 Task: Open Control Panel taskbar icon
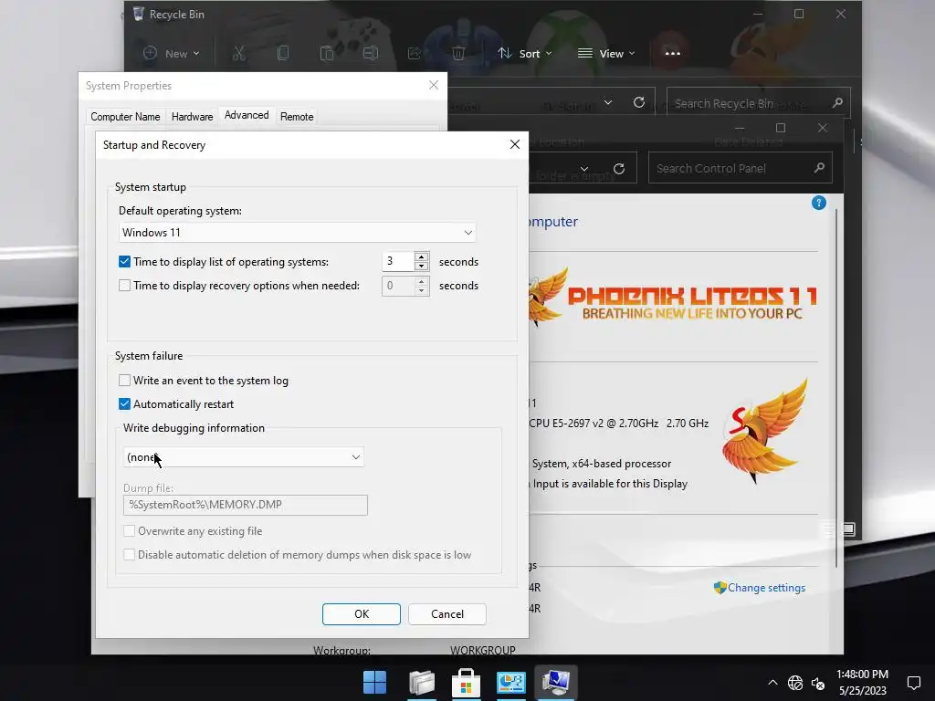coord(511,683)
